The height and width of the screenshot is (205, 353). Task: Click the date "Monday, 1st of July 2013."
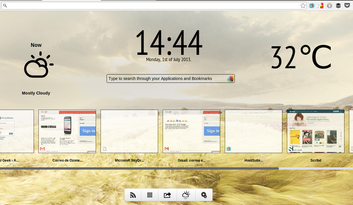(x=169, y=60)
